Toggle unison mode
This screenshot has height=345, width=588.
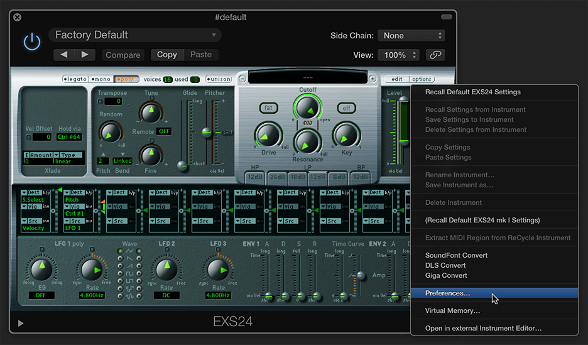click(x=219, y=79)
